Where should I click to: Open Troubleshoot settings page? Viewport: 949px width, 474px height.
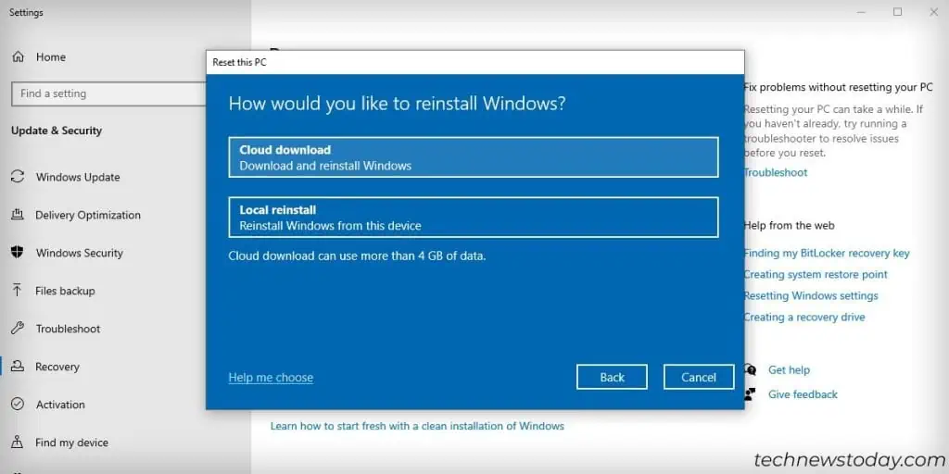tap(68, 329)
